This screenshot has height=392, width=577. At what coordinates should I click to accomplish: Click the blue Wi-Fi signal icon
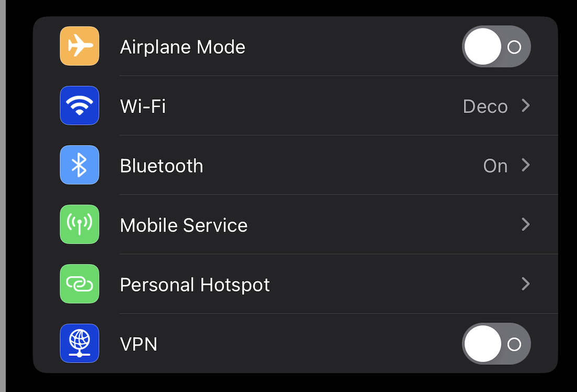tap(80, 106)
